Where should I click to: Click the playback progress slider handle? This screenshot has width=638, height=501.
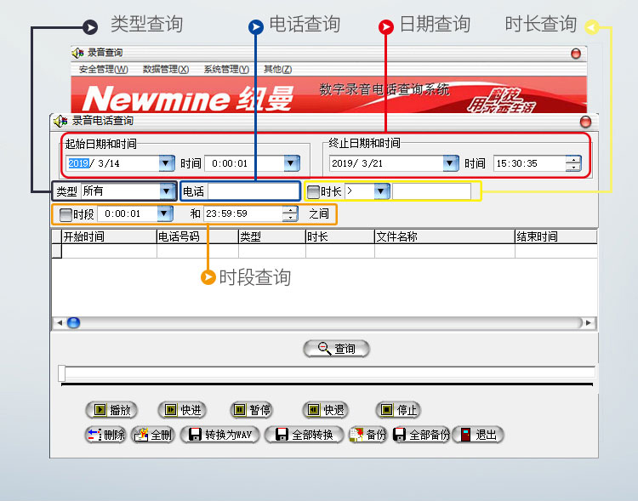pyautogui.click(x=62, y=373)
